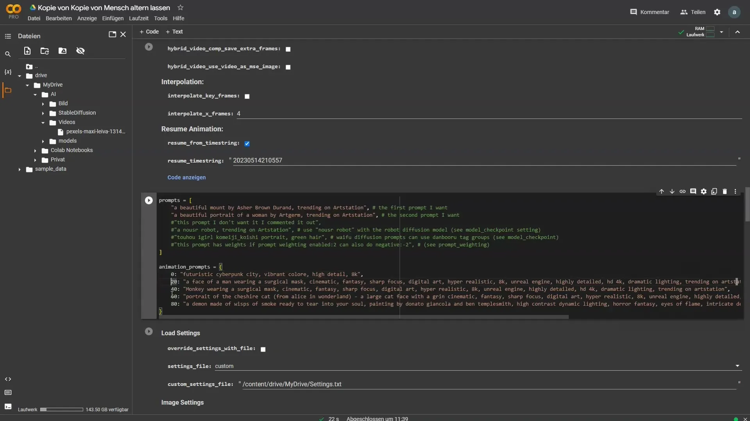The width and height of the screenshot is (750, 421).
Task: Open Dateien panel in new window
Action: pyautogui.click(x=112, y=34)
